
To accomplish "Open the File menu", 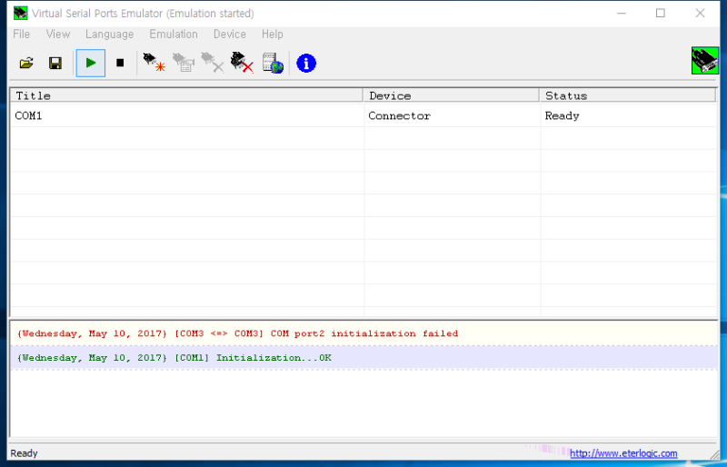I will [x=21, y=35].
